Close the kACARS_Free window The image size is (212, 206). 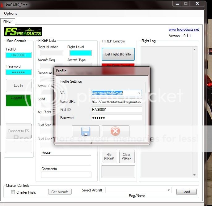[x=197, y=3]
